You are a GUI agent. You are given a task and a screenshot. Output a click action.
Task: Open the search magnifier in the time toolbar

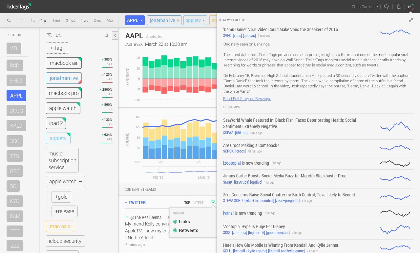click(x=9, y=20)
